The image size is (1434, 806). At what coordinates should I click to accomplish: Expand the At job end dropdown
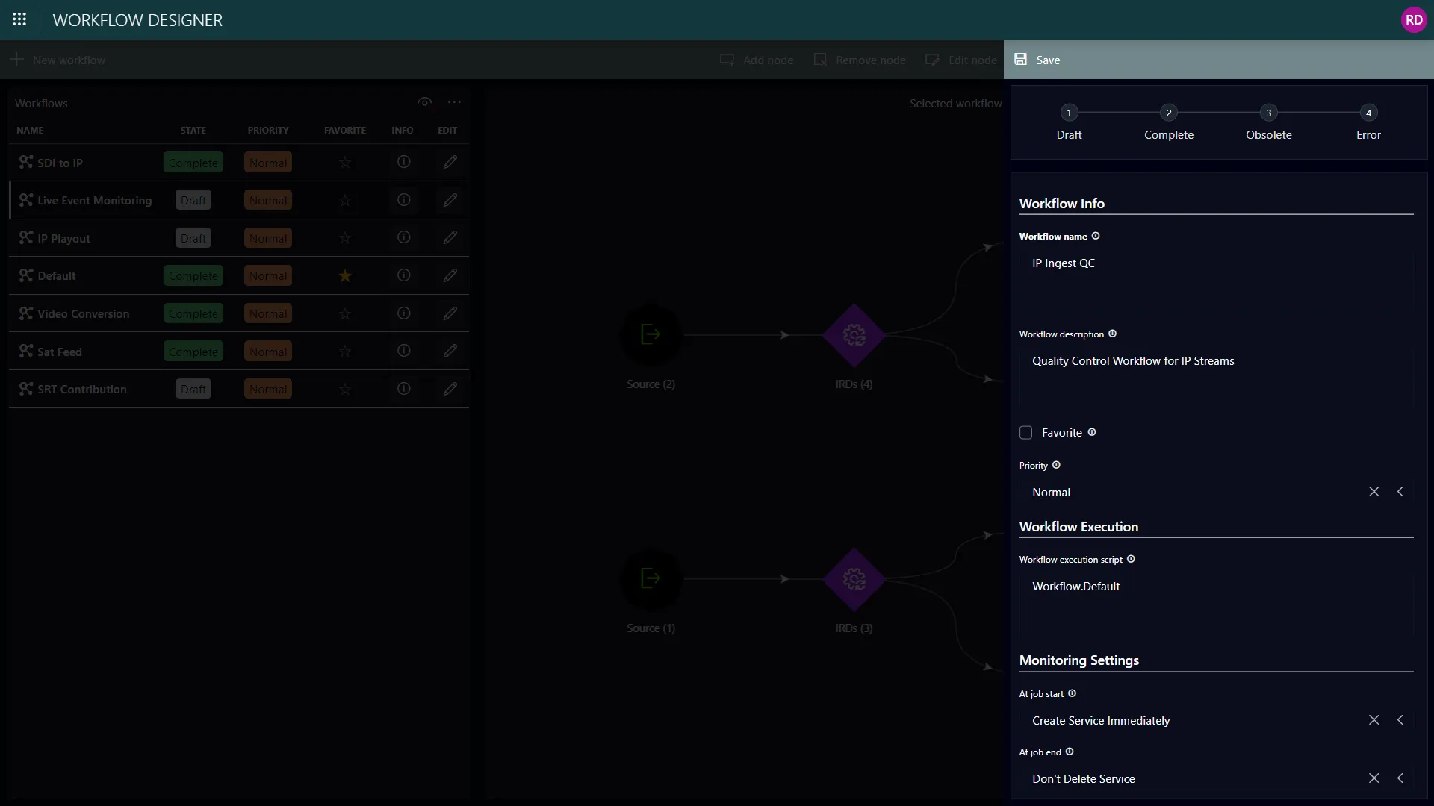click(1400, 778)
